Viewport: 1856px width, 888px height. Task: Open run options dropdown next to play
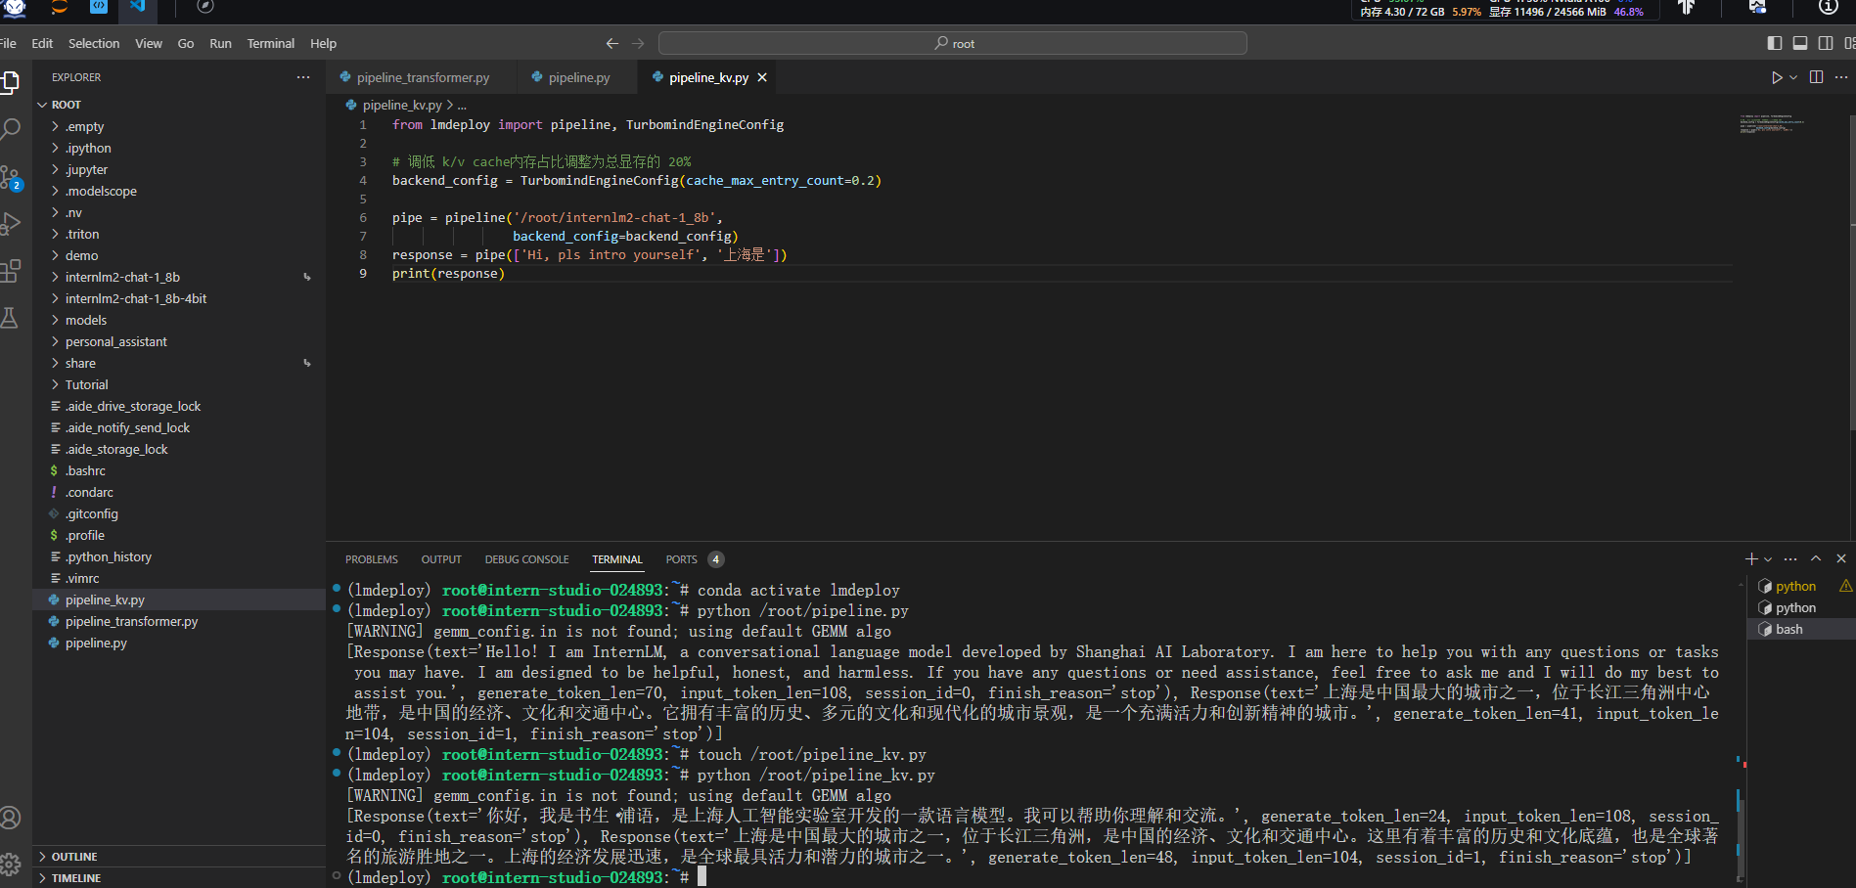(1793, 77)
